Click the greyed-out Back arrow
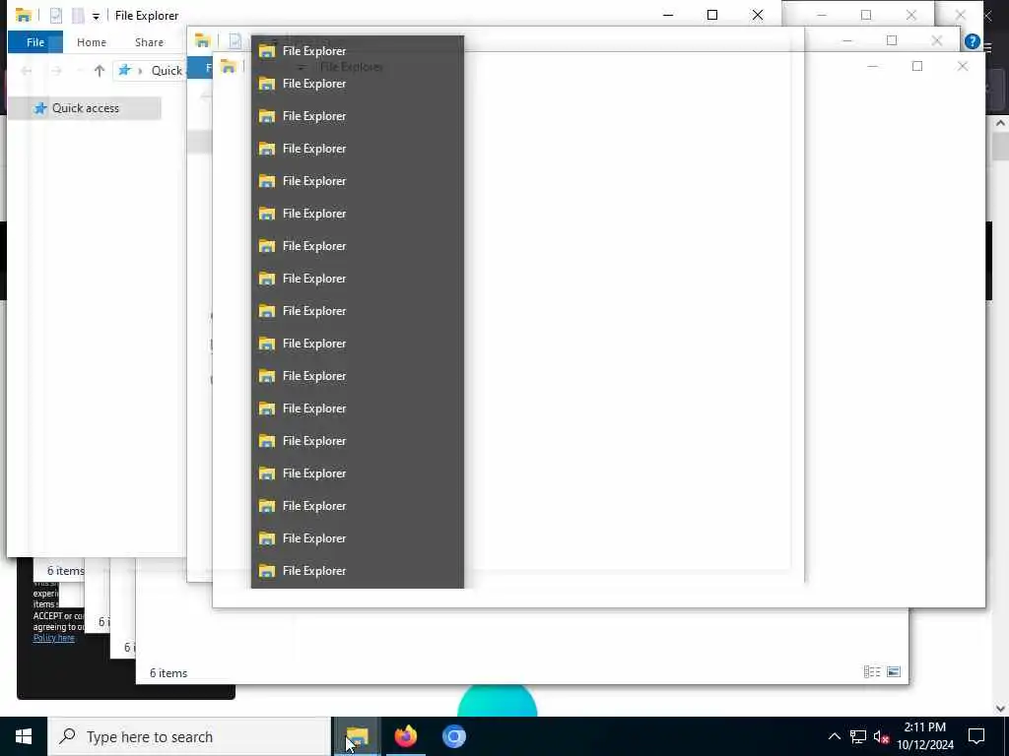Viewport: 1009px width, 756px height. click(27, 71)
